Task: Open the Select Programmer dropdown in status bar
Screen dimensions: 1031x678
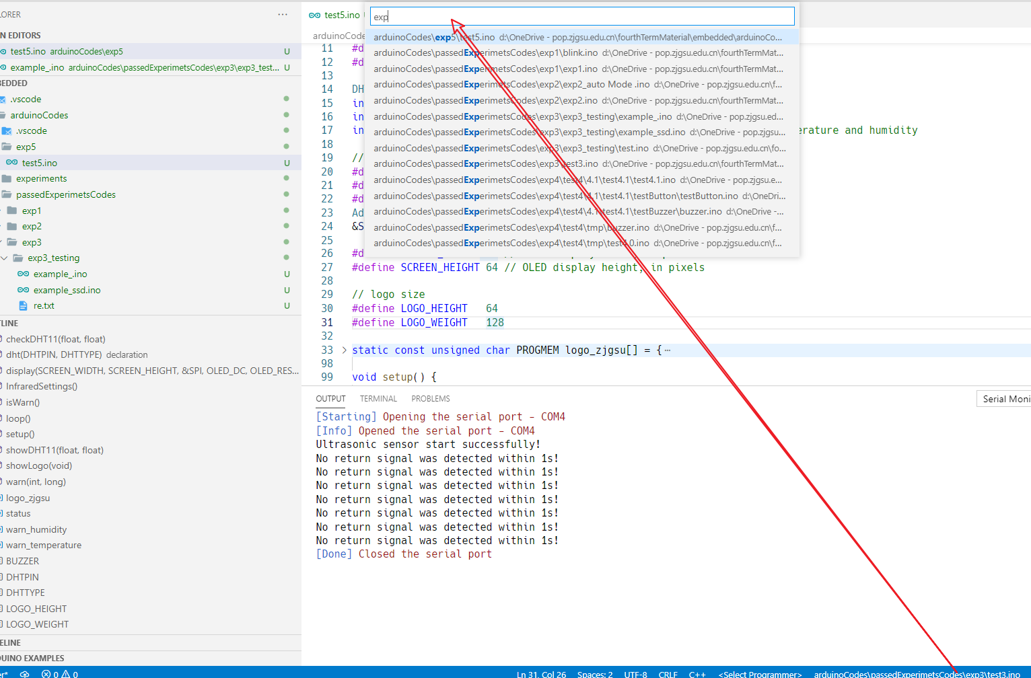Action: coord(759,673)
